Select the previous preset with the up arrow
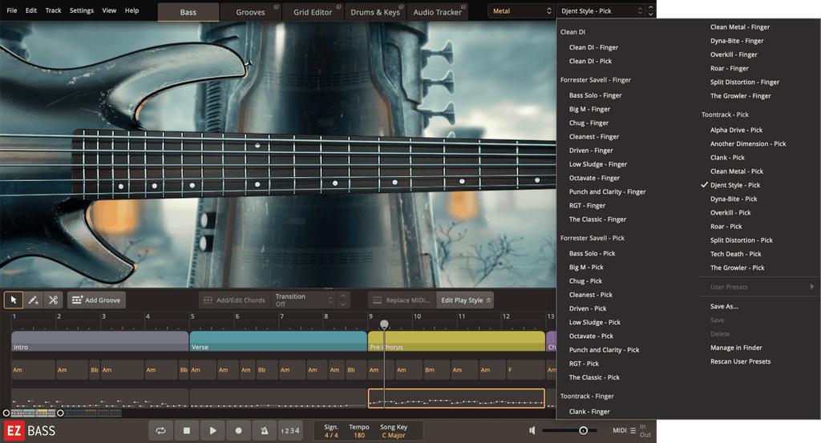Viewport: 821px width, 443px height. [650, 7]
